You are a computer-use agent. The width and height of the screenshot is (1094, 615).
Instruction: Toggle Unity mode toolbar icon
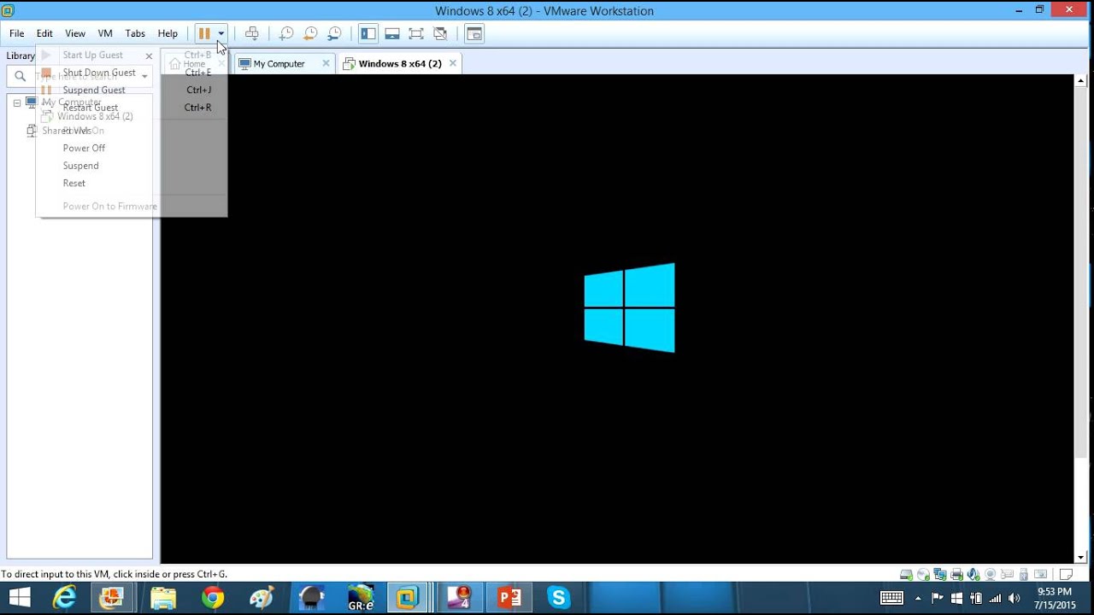440,33
